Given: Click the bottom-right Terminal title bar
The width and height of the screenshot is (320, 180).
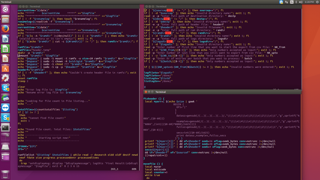Looking at the screenshot, I should pyautogui.click(x=222, y=92).
